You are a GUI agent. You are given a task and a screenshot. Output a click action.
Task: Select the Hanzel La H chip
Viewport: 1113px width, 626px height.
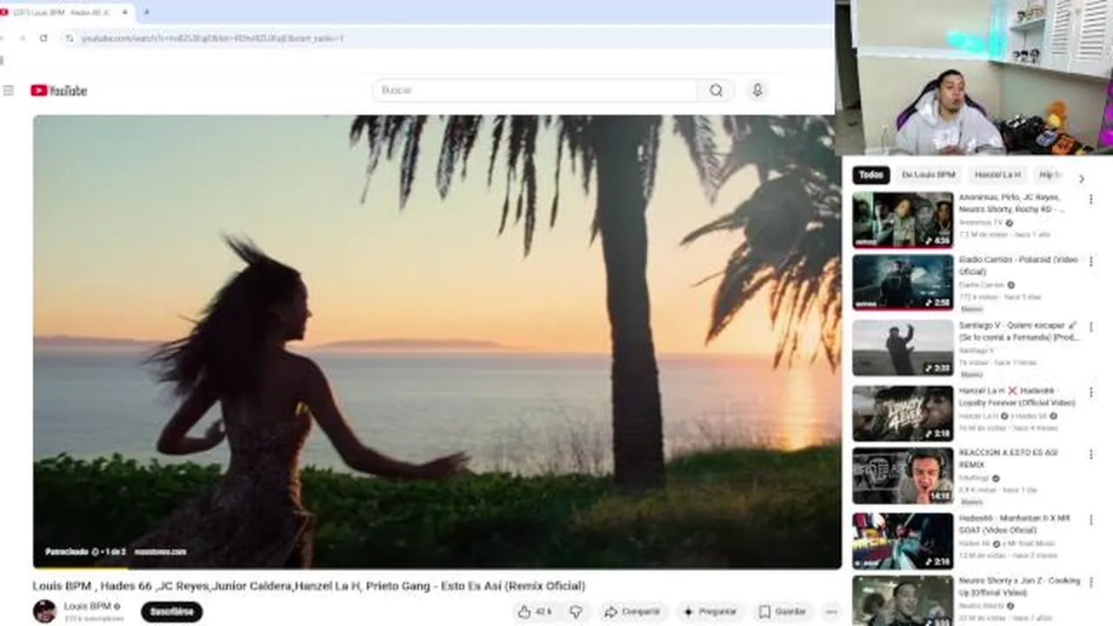click(997, 175)
